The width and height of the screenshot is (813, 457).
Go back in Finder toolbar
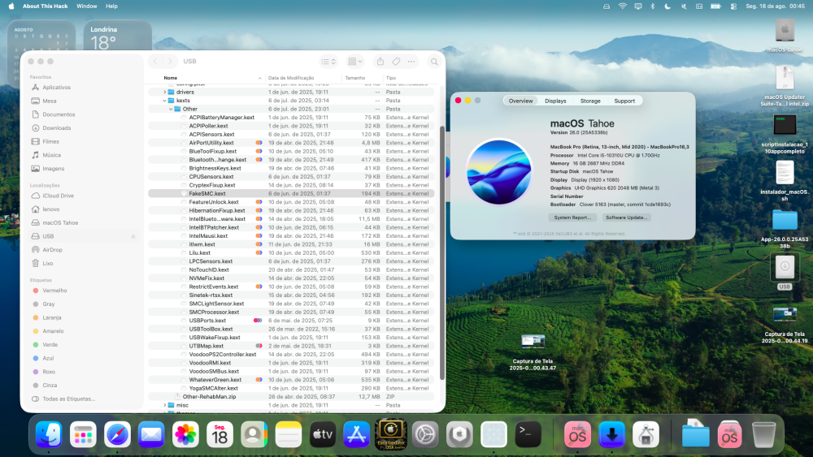pyautogui.click(x=155, y=61)
